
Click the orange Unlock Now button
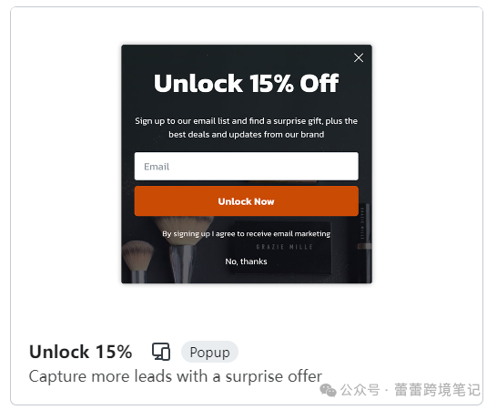(x=247, y=201)
